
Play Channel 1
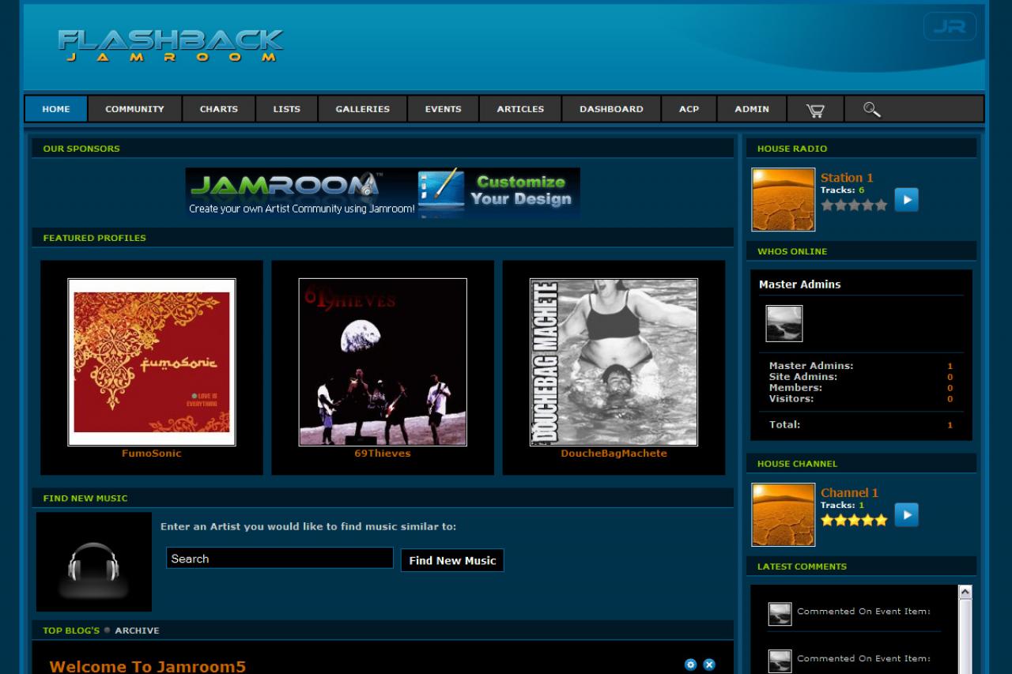(906, 515)
